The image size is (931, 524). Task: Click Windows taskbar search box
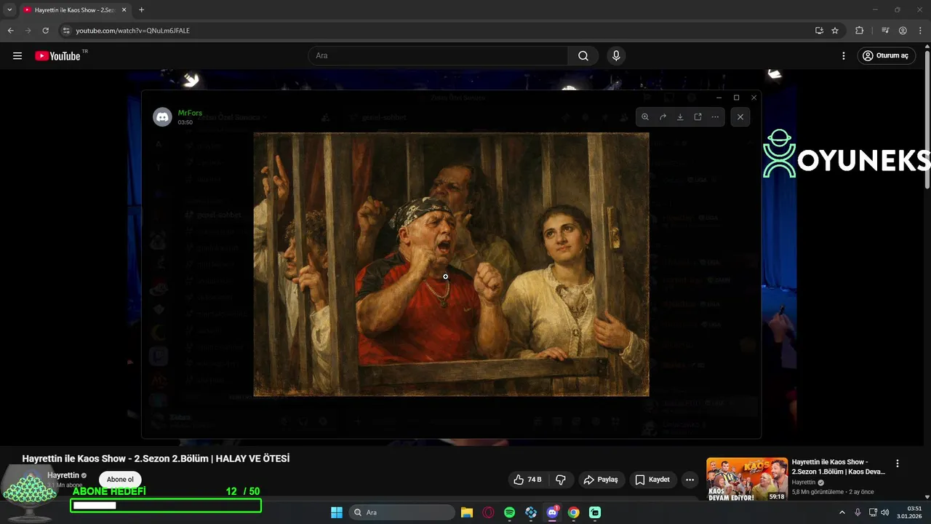[x=401, y=512]
